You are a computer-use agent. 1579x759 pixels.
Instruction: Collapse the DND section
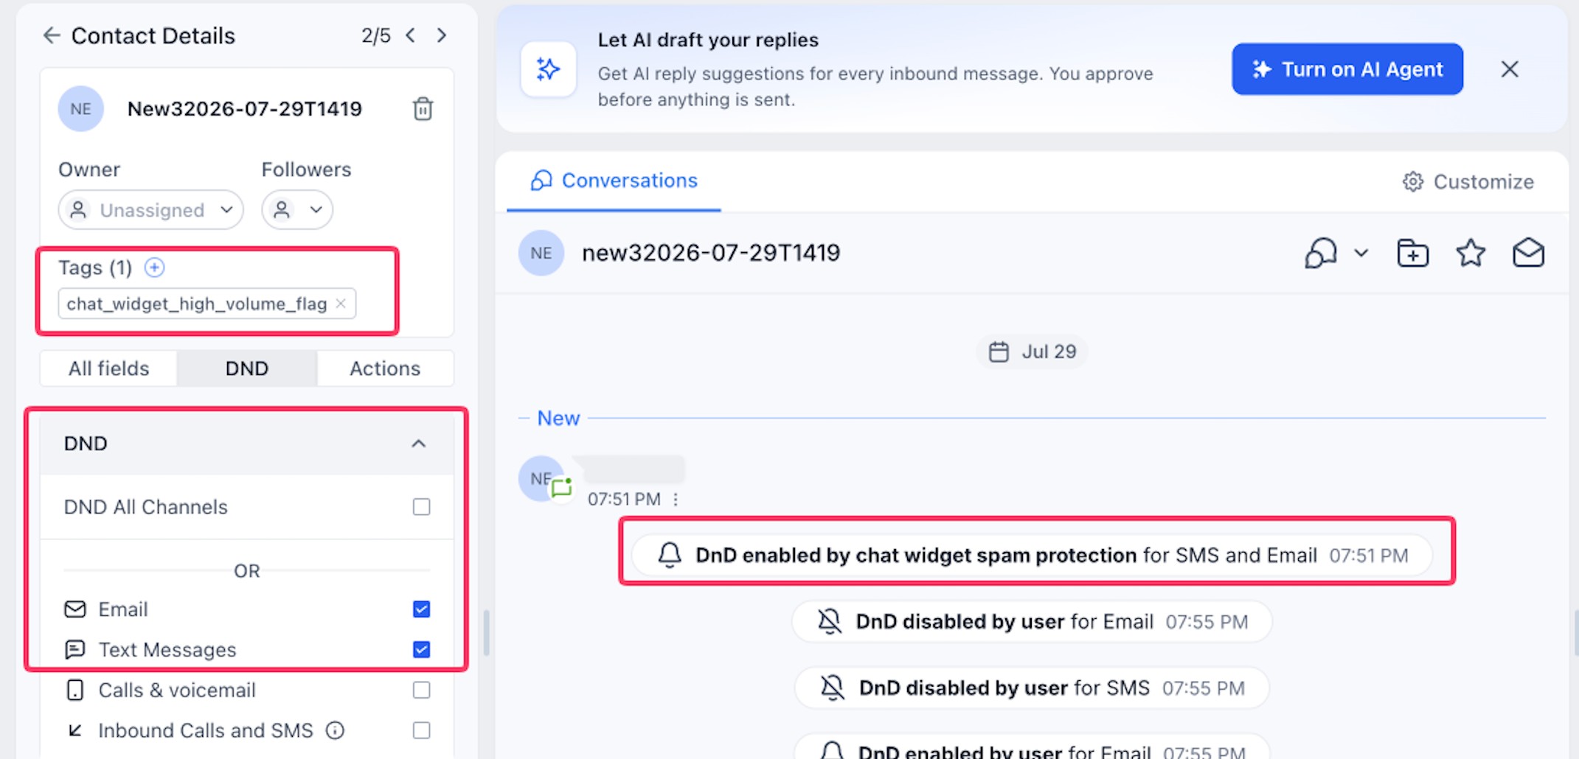point(418,444)
